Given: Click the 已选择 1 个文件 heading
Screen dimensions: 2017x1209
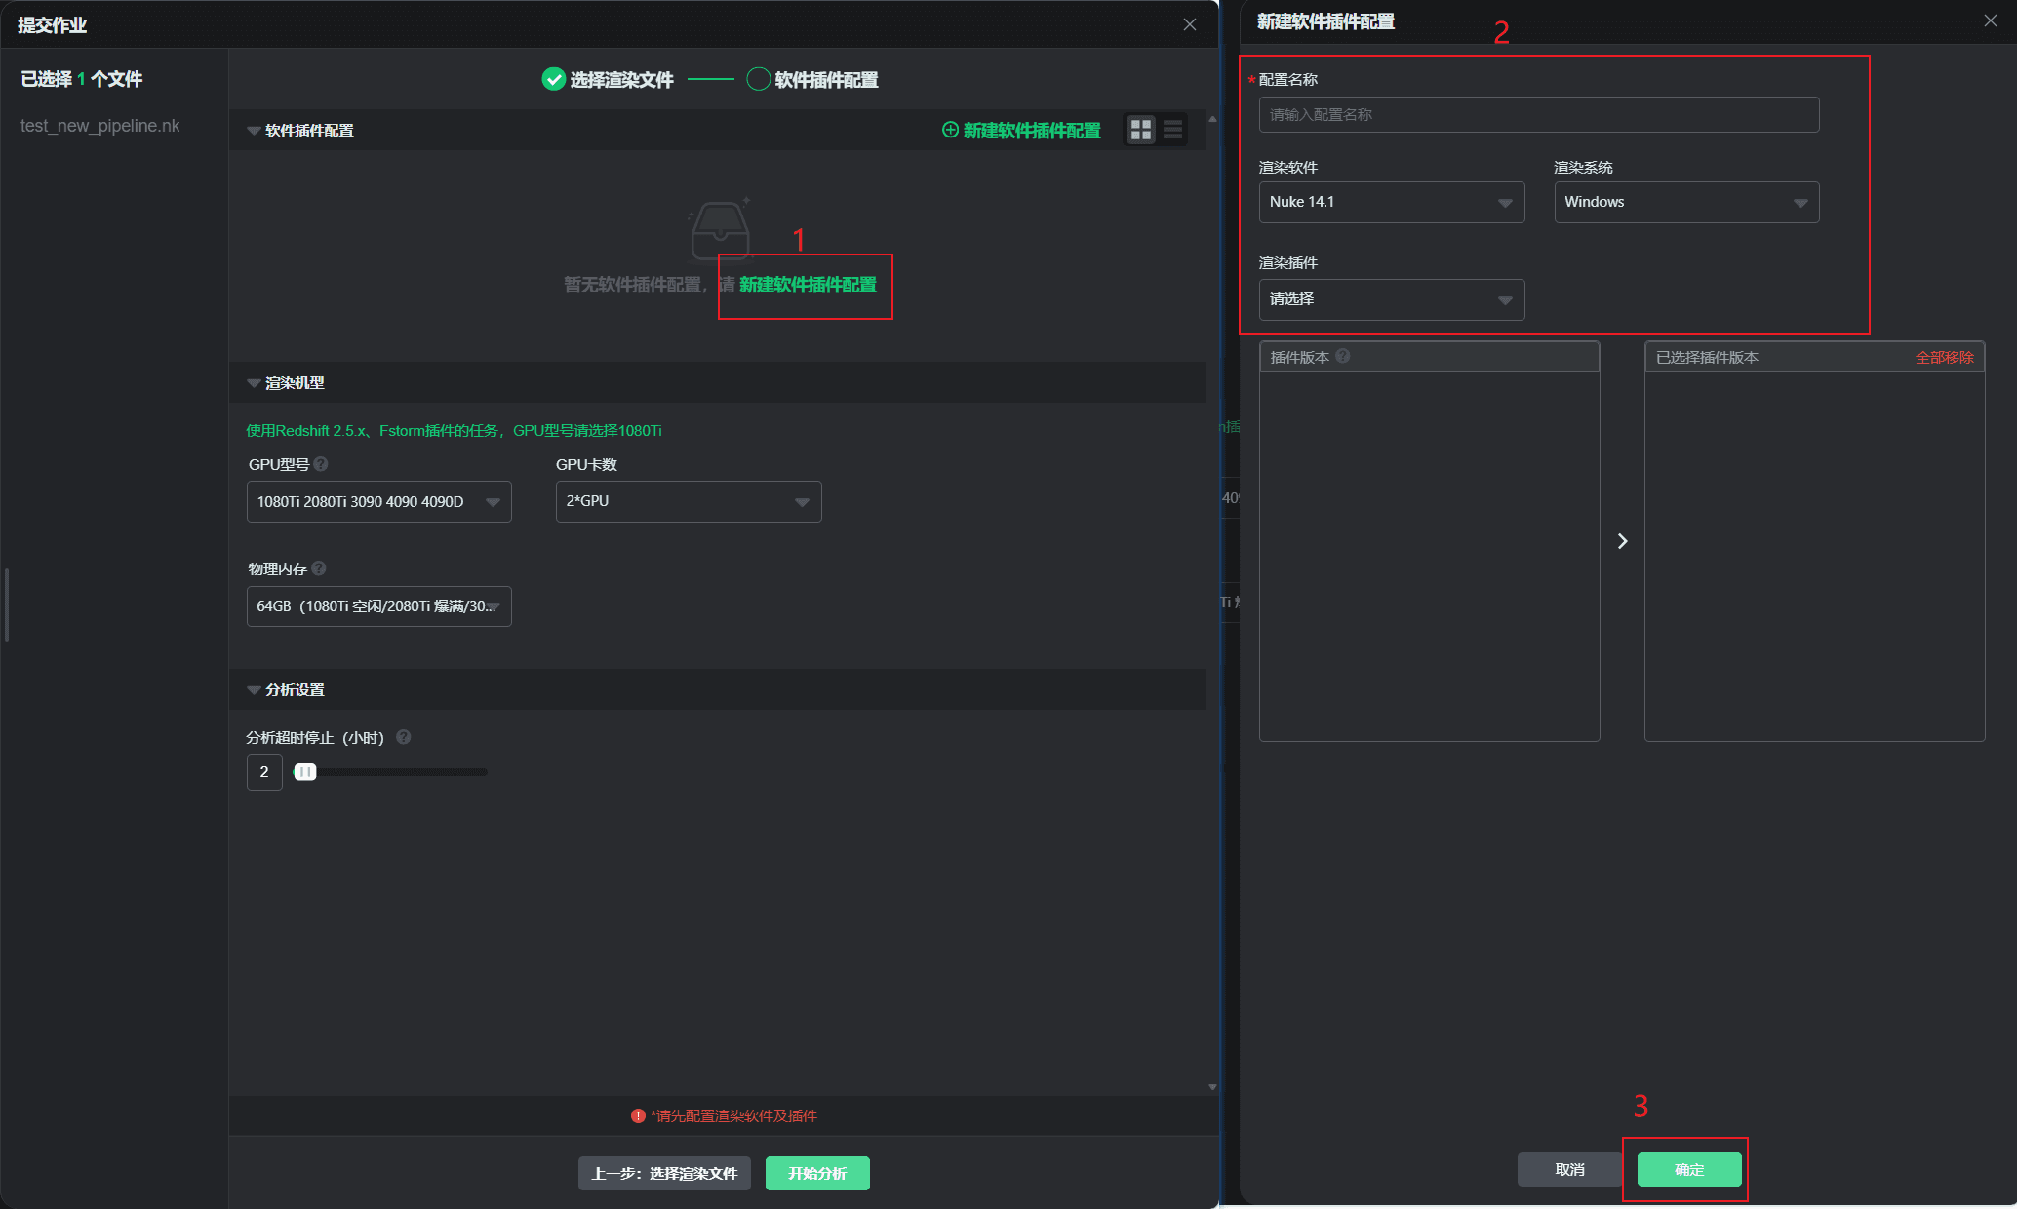Looking at the screenshot, I should pyautogui.click(x=82, y=79).
